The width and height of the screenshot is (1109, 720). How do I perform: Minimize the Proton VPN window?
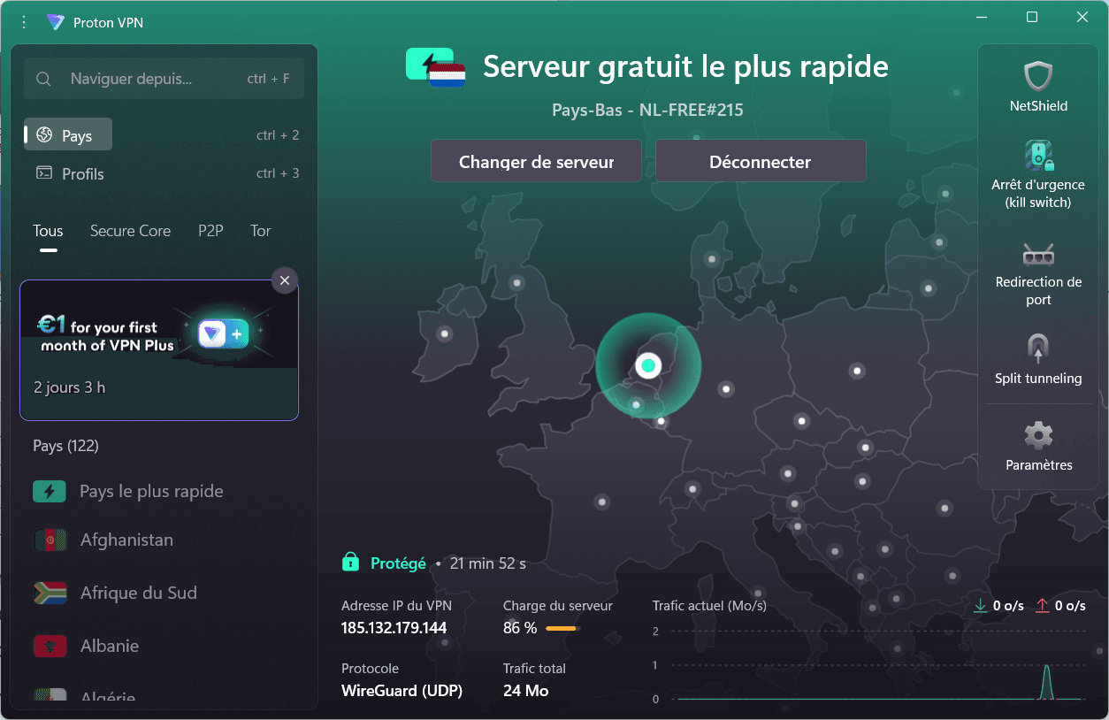(x=982, y=18)
